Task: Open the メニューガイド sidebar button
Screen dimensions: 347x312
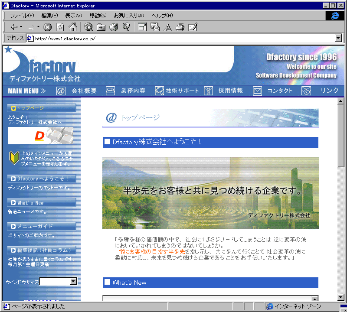Action: point(42,227)
